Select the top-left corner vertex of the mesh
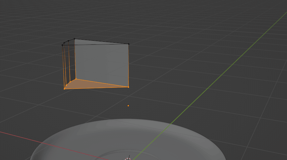The image size is (287, 160). tap(63, 45)
